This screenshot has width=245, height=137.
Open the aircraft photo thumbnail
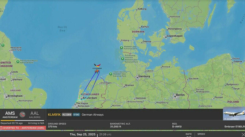(x=234, y=113)
